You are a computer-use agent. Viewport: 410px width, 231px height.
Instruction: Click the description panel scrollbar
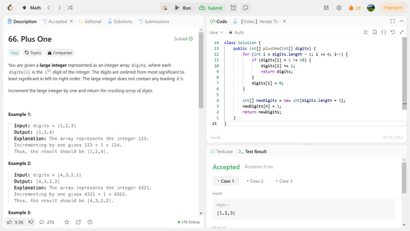[x=201, y=70]
